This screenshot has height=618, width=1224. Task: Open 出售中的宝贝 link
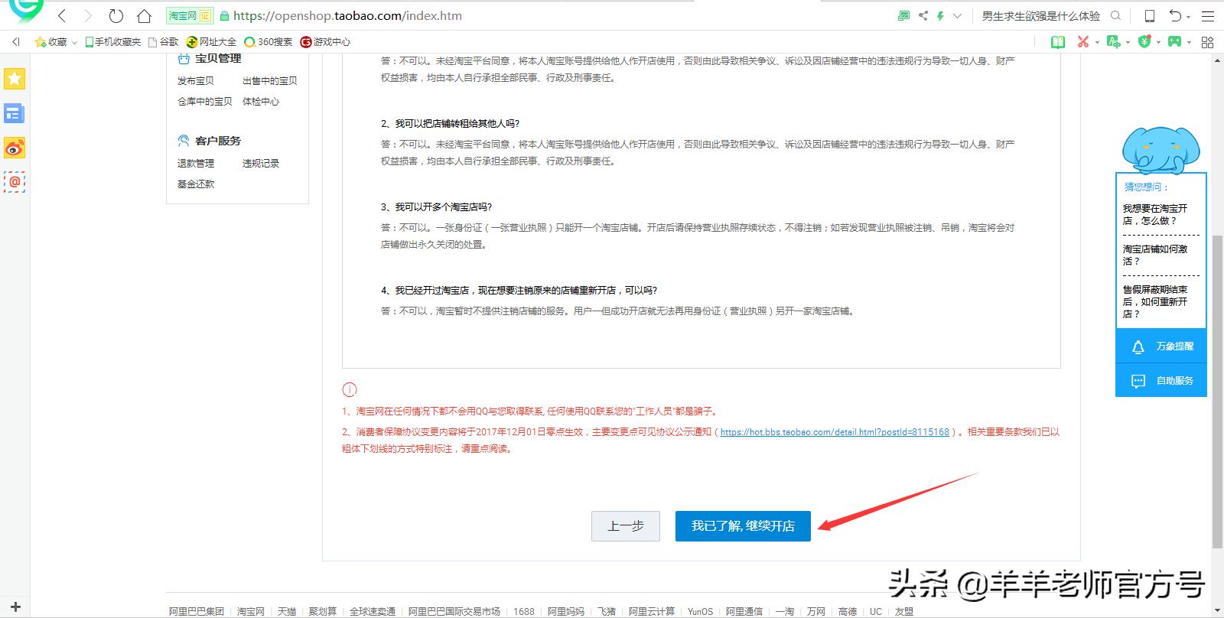click(269, 80)
